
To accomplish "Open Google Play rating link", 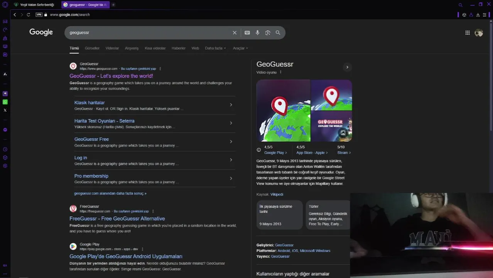I will (275, 153).
